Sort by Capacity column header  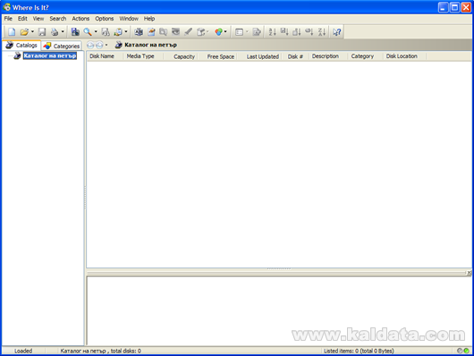(181, 56)
